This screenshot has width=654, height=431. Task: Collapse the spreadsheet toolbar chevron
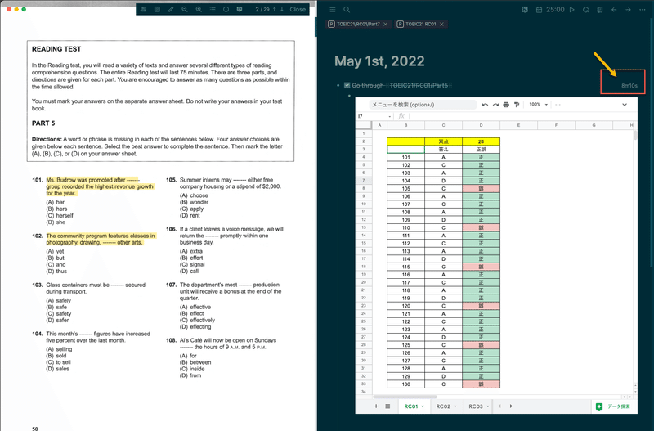(x=625, y=105)
